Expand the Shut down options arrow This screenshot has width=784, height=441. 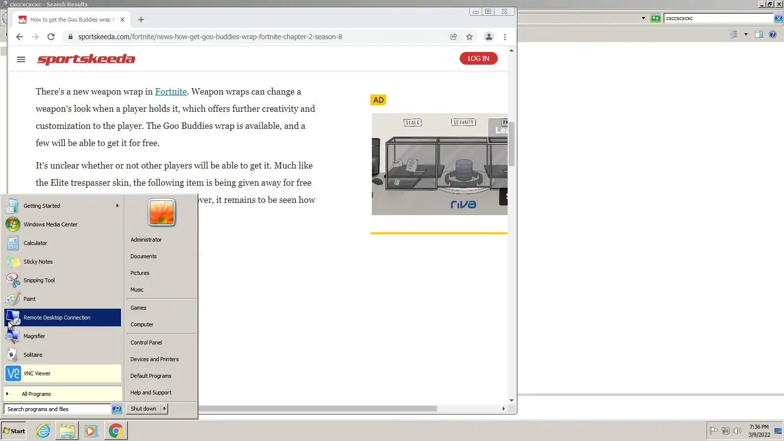165,409
